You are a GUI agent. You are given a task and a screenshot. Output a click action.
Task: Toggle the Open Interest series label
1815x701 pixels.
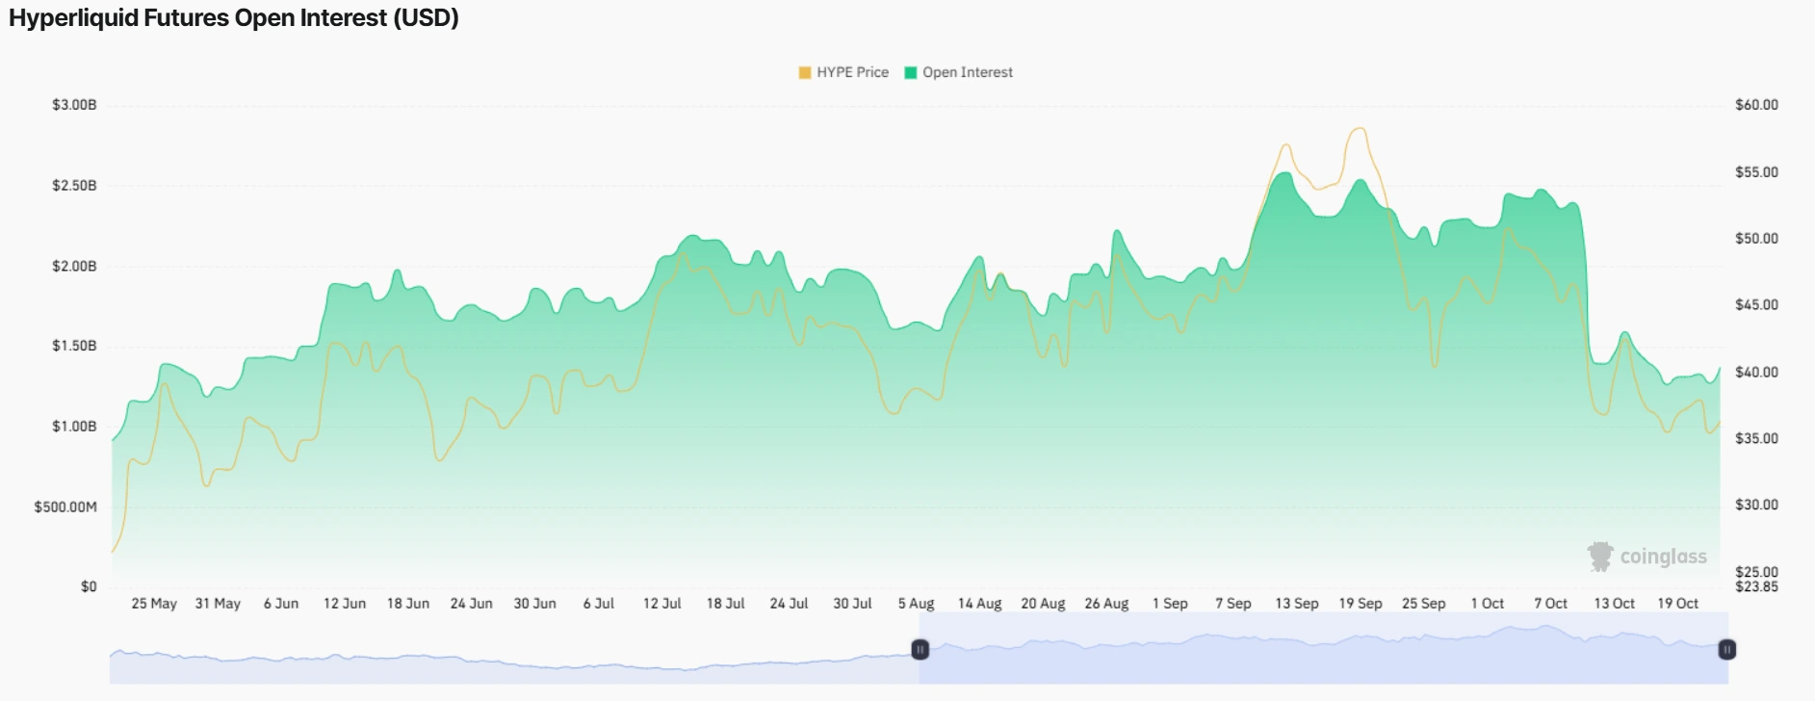967,73
